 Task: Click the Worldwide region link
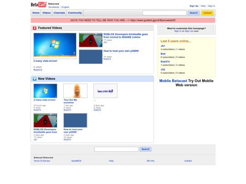coord(54,7)
